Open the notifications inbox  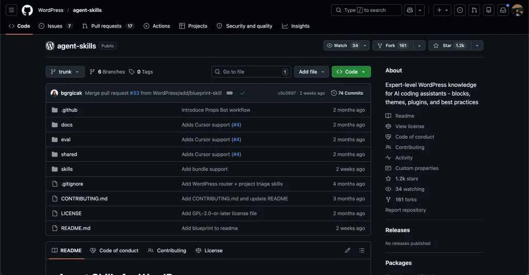click(503, 10)
